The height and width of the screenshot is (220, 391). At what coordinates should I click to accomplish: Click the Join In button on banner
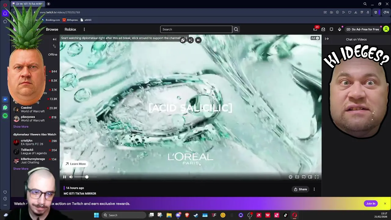[371, 204]
